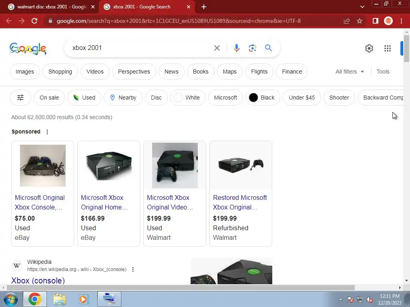Viewport: 410px width, 307px height.
Task: Click the vertical page scrollbar thumb
Action: pyautogui.click(x=406, y=48)
